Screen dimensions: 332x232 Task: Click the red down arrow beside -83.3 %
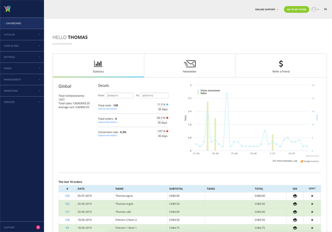tap(167, 118)
